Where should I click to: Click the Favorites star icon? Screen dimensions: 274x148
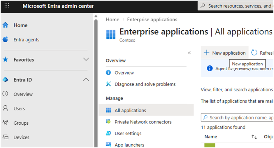5,60
